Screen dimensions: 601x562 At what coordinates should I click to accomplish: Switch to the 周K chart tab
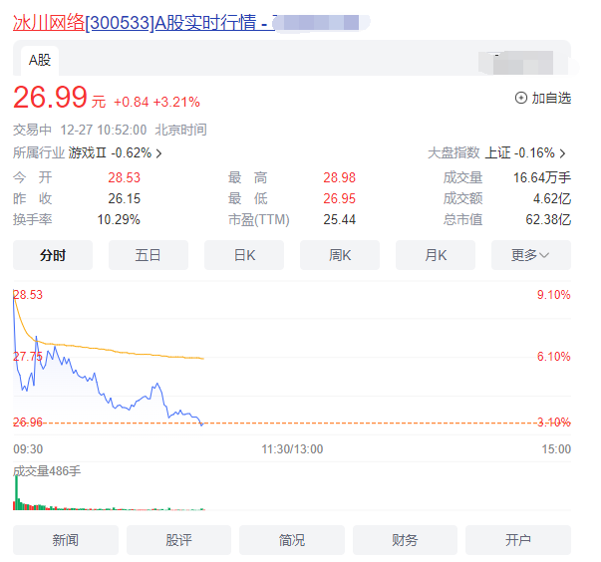(340, 255)
